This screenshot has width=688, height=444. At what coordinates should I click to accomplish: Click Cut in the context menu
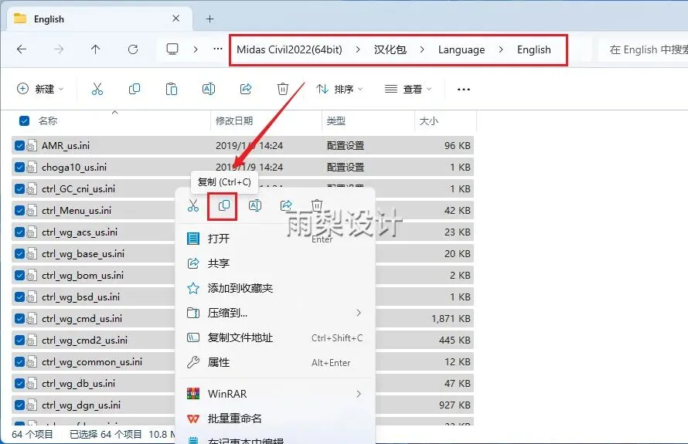[x=193, y=205]
